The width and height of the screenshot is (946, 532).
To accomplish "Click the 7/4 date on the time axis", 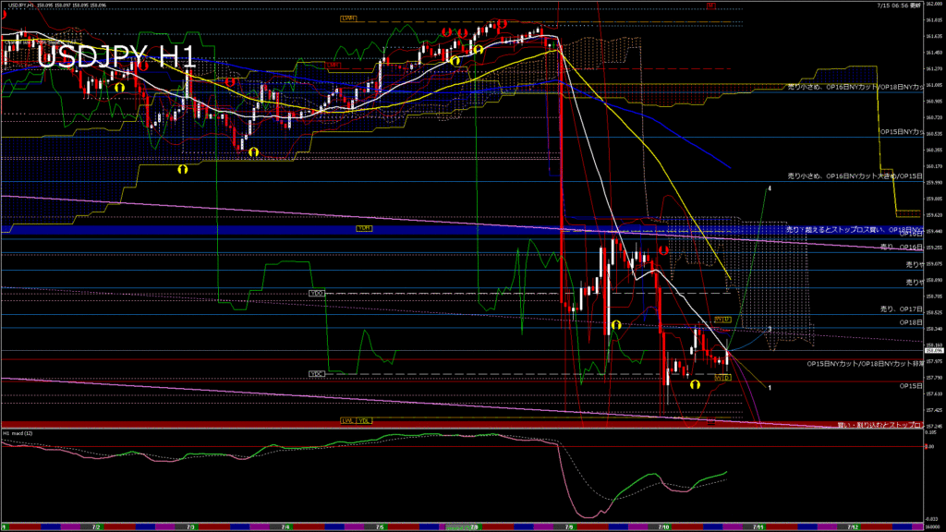I will pos(284,526).
